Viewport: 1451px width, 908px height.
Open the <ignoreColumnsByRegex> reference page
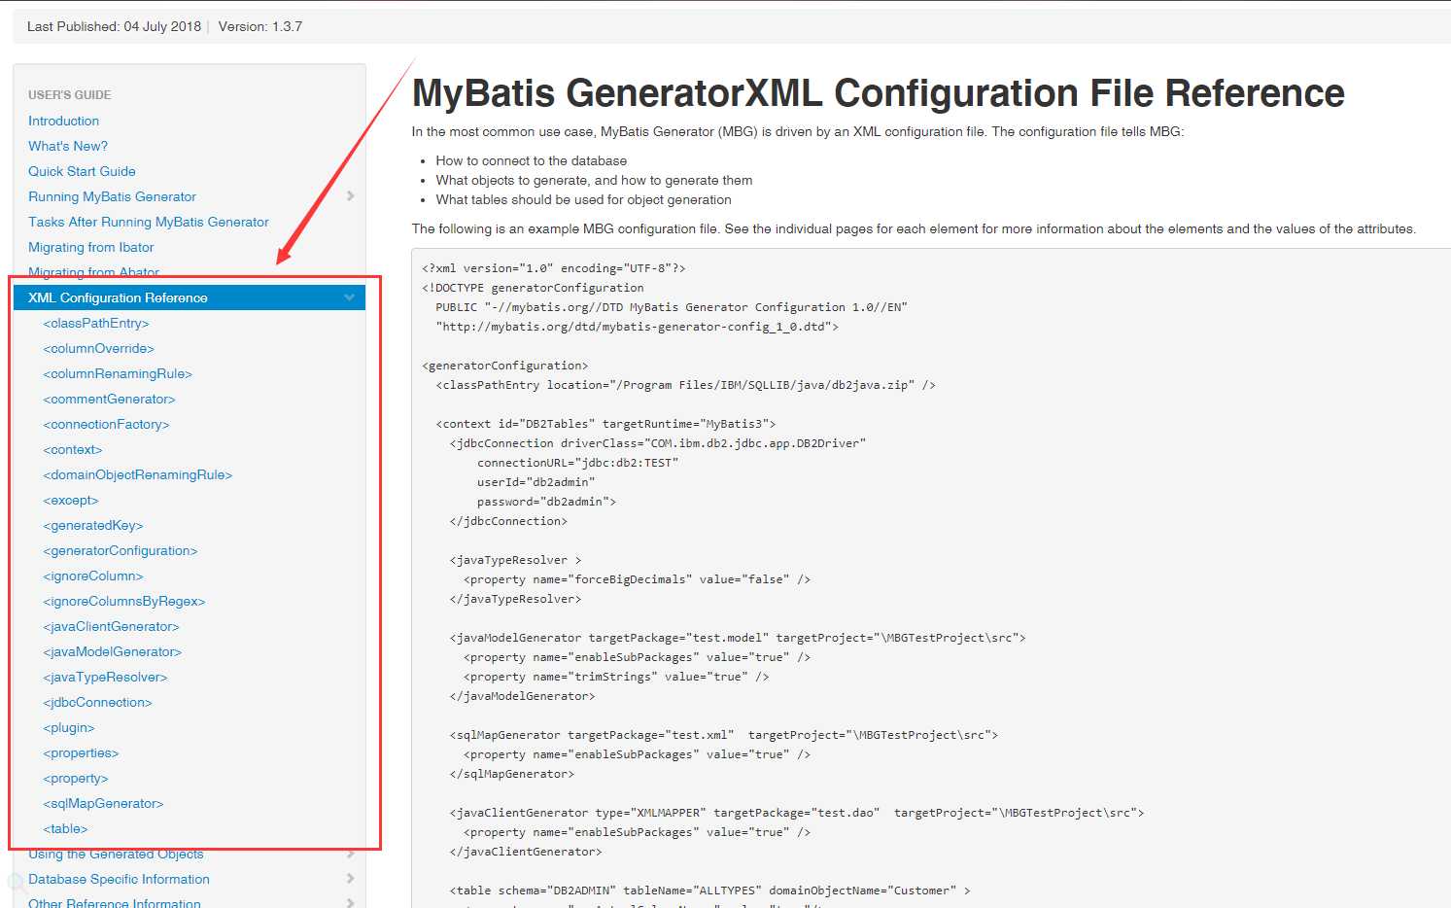coord(124,601)
